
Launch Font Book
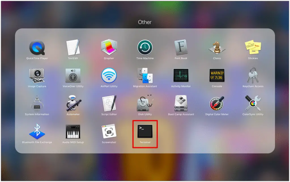pos(181,48)
